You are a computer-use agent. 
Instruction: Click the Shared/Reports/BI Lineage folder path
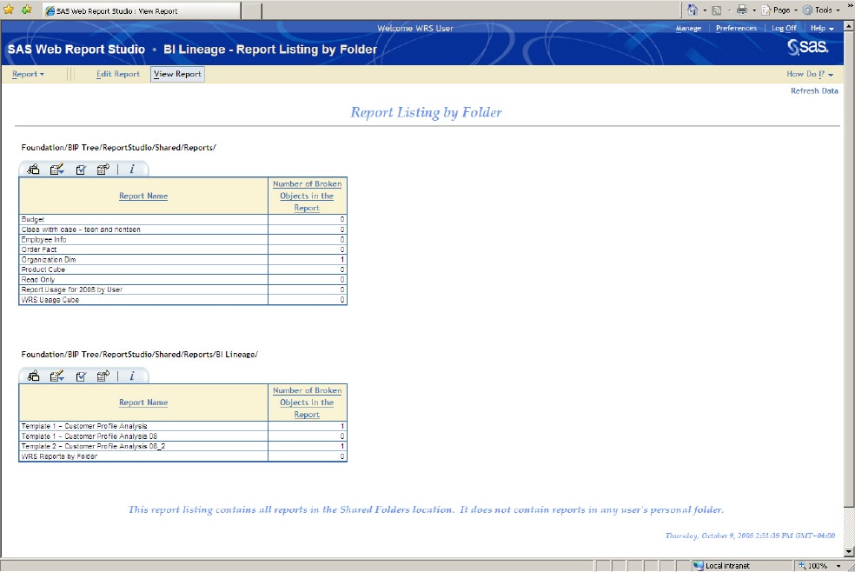point(139,355)
